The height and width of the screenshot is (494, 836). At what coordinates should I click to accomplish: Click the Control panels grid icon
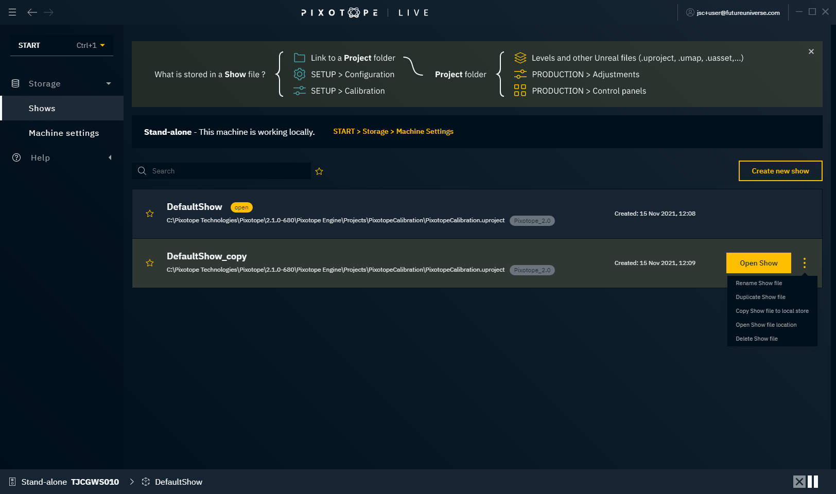pyautogui.click(x=520, y=91)
